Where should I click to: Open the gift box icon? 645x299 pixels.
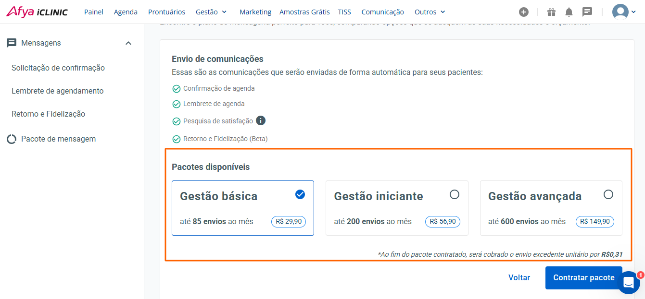(551, 12)
